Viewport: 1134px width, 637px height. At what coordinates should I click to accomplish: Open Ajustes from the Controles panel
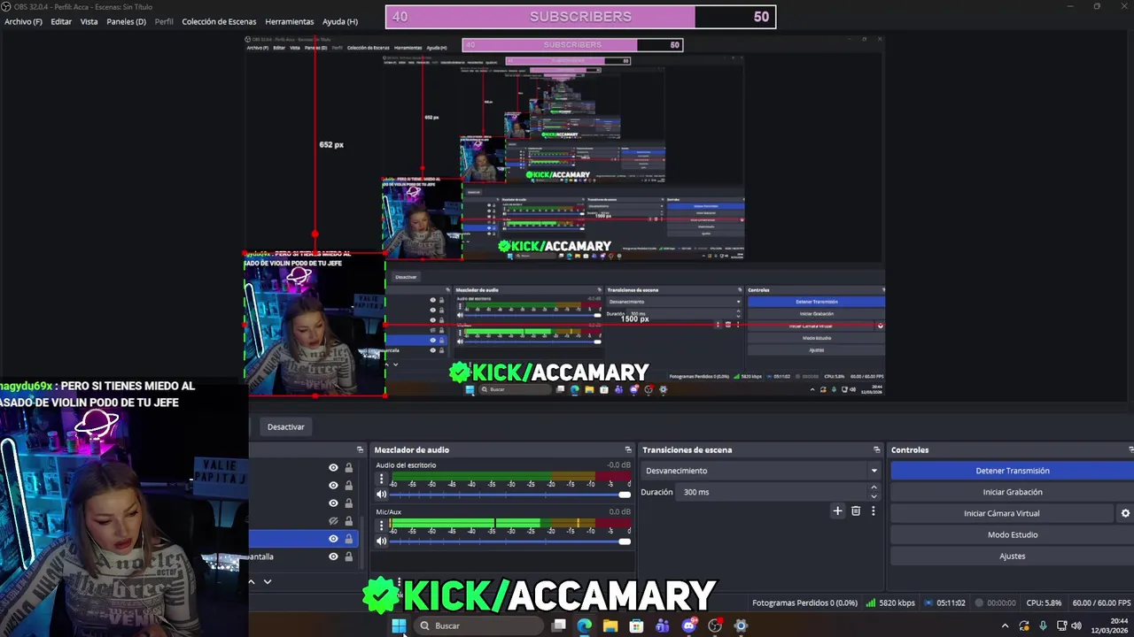click(1012, 556)
